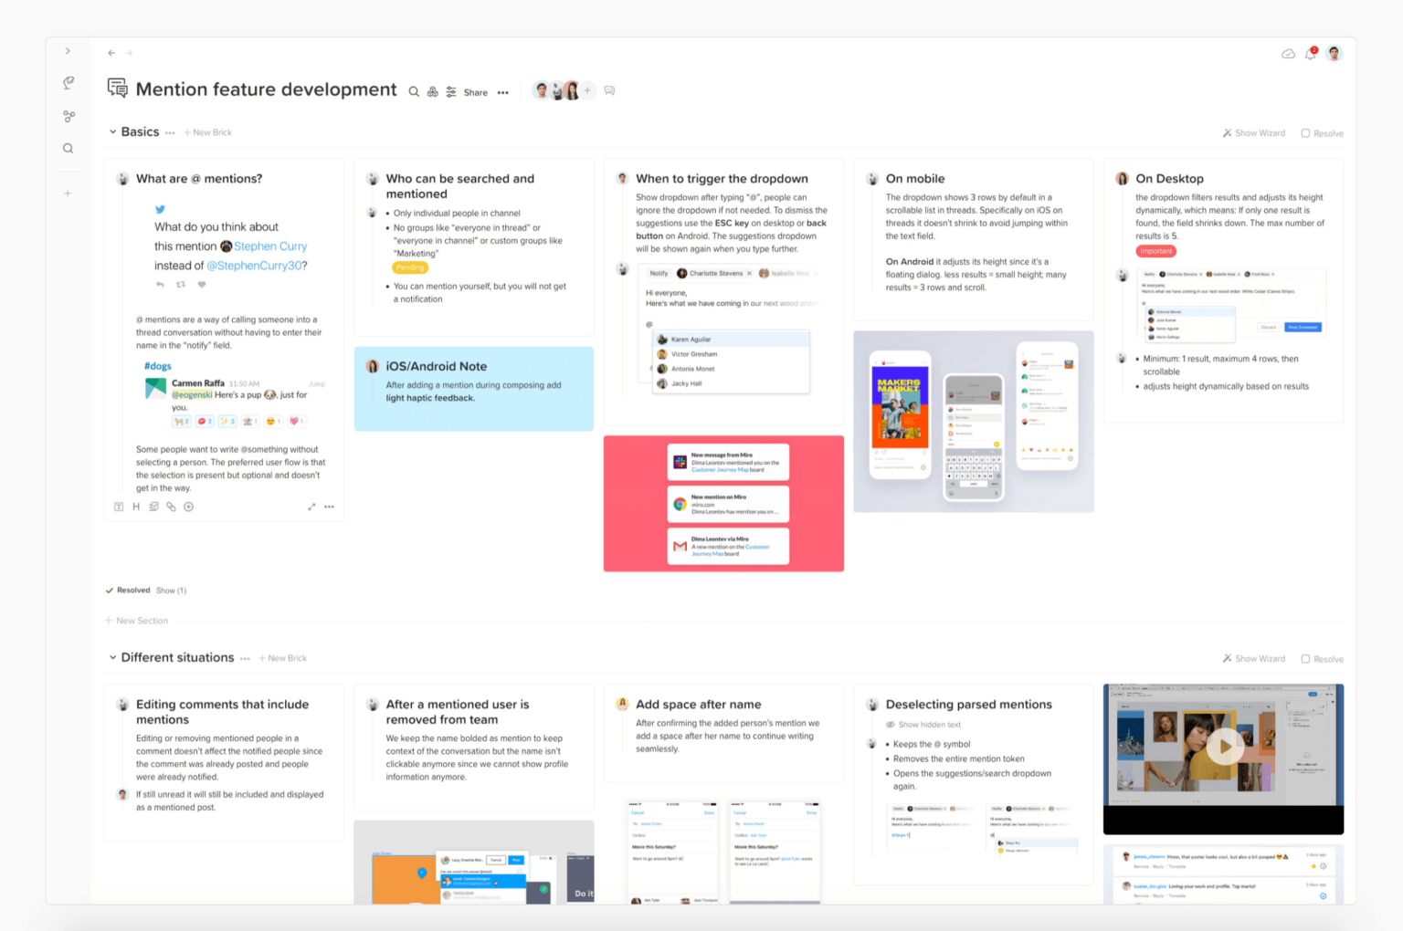Expand the collapsed sidebar with the arrow chevron
Viewport: 1403px width, 931px height.
tap(68, 51)
